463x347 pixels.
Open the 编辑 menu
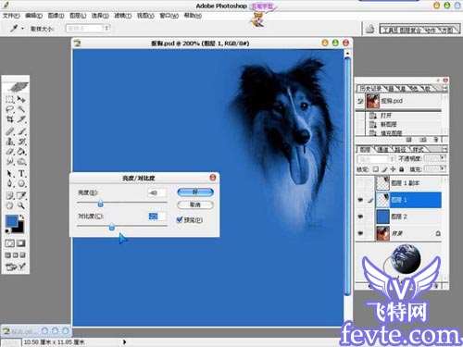pos(33,16)
